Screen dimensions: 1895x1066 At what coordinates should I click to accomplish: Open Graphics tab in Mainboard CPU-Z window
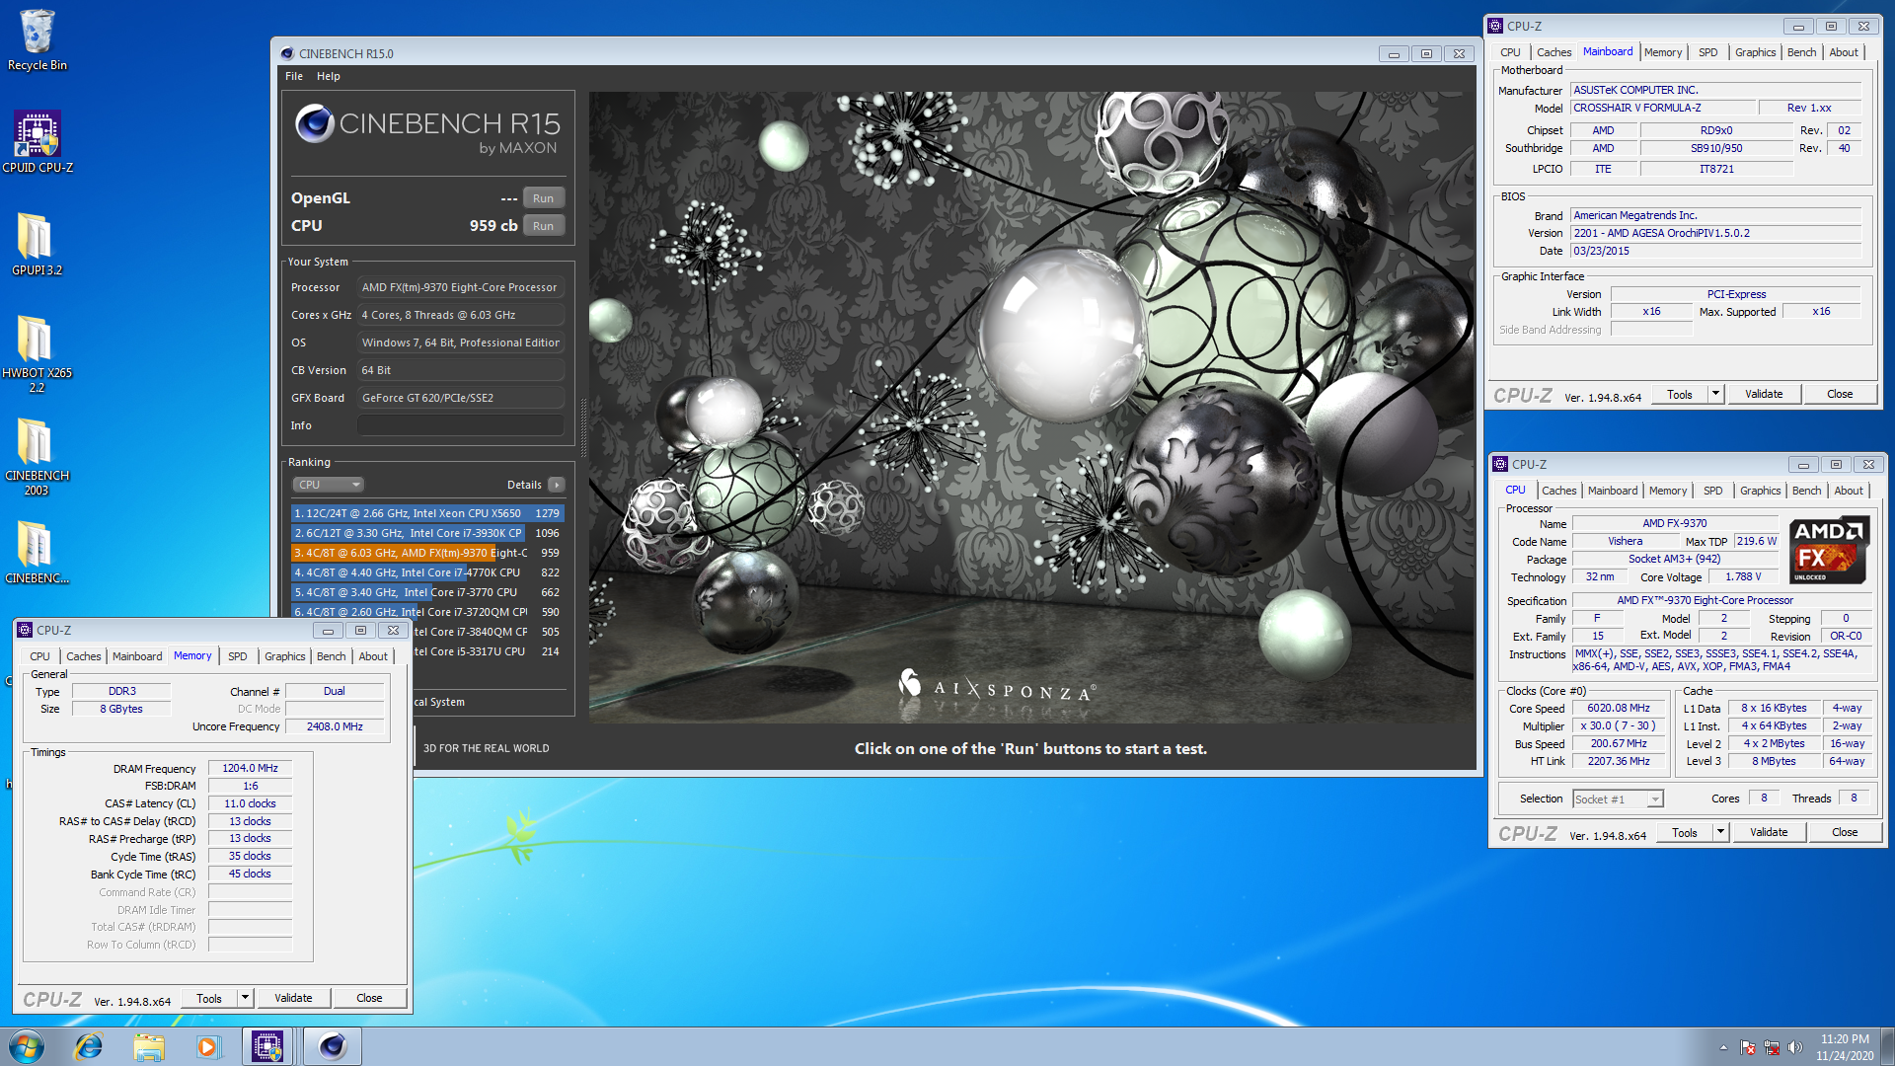[x=1756, y=52]
